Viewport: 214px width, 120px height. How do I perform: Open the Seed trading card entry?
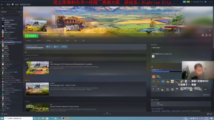point(181,104)
